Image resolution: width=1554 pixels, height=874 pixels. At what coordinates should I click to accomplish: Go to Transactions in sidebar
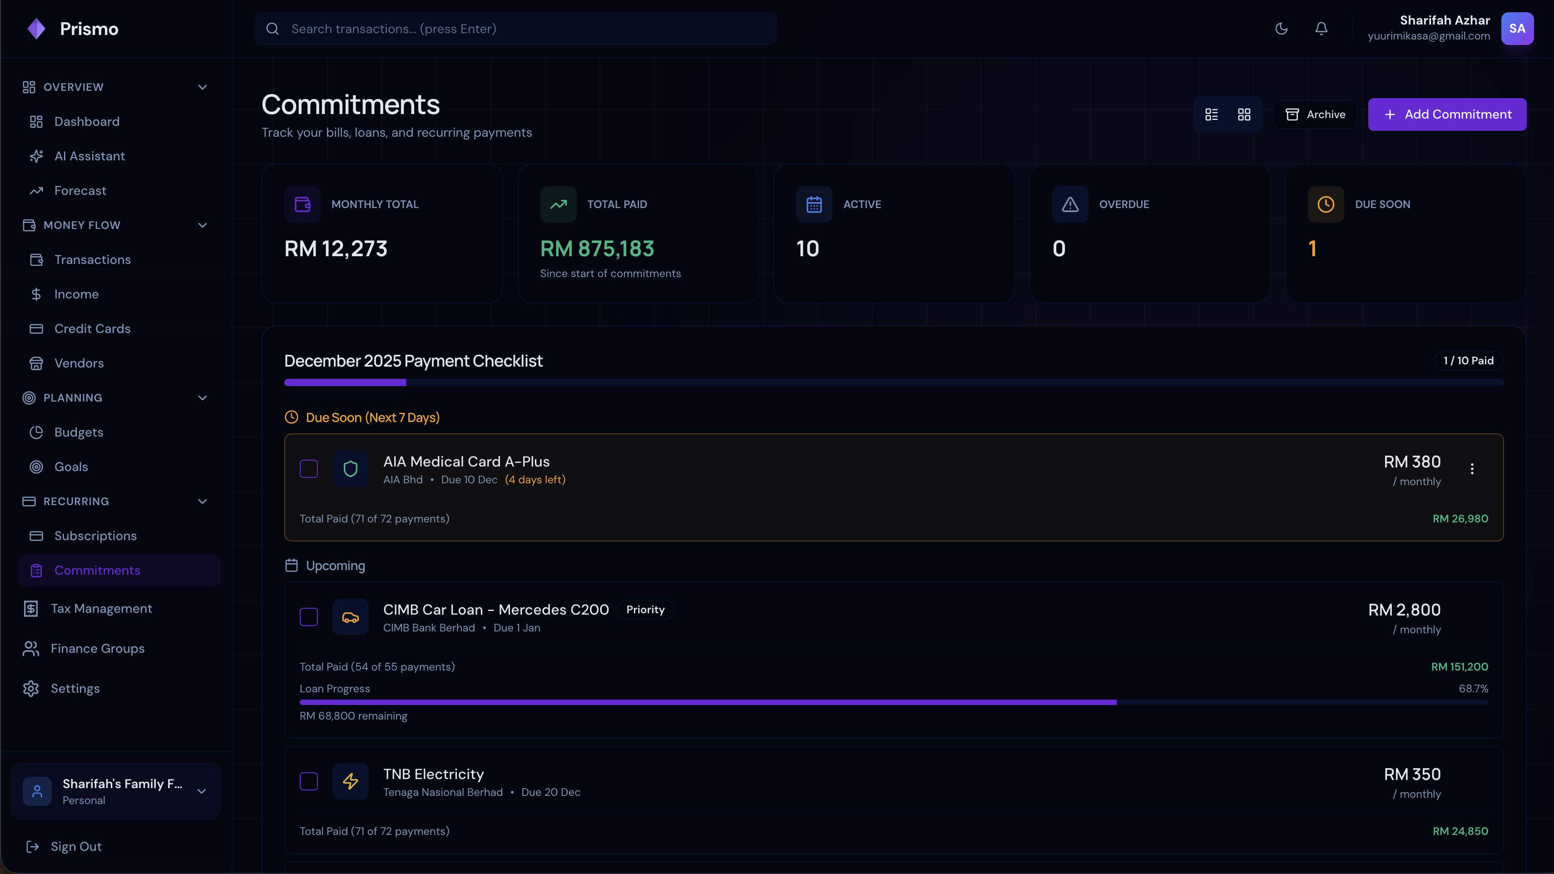pyautogui.click(x=92, y=259)
